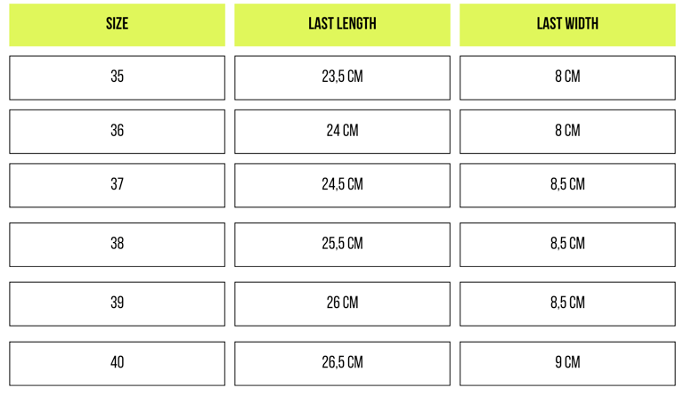This screenshot has width=684, height=396.
Task: Click the LAST WIDTH column header
Action: click(x=567, y=25)
